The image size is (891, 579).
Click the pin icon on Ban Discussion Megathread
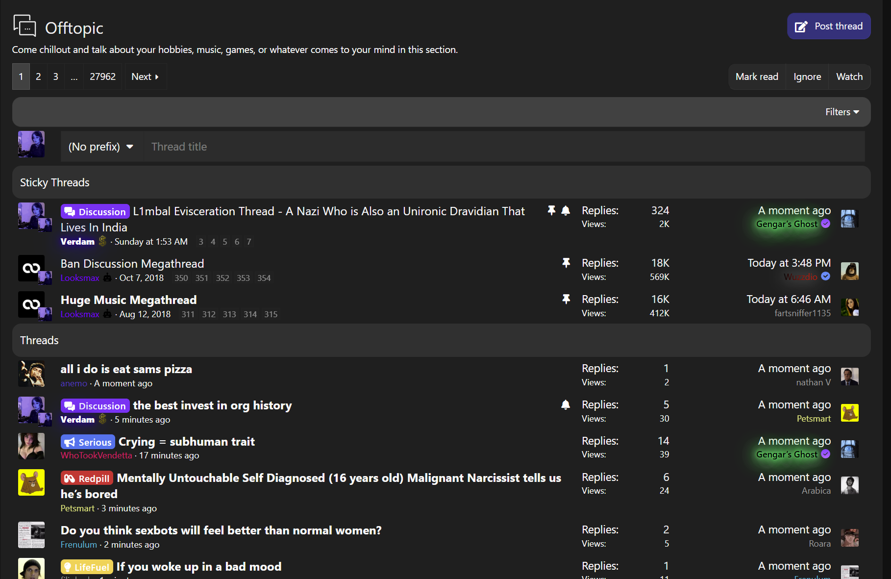566,263
